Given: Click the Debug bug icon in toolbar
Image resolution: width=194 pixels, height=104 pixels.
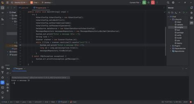Looking at the screenshot, I should pyautogui.click(x=148, y=2).
